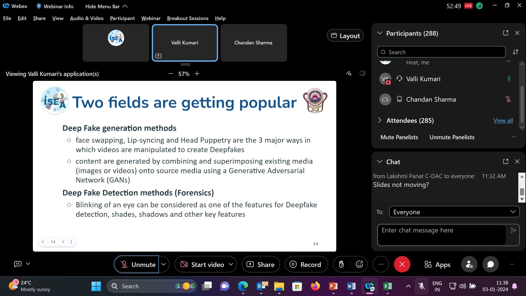Open audio options arrow beside Unmute
The width and height of the screenshot is (526, 296).
click(164, 264)
